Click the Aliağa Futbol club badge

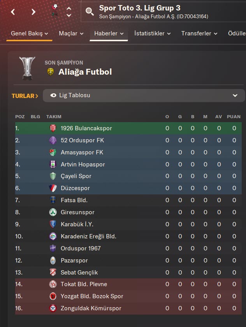click(50, 72)
